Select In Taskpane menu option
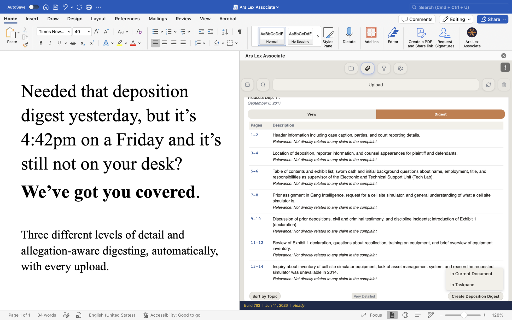Screen dimensions: 512x320 click(x=462, y=285)
